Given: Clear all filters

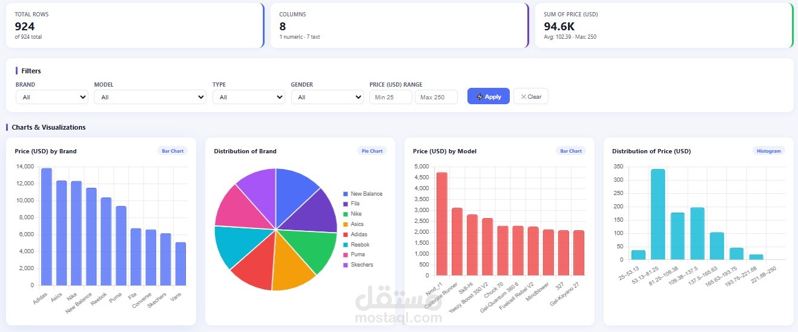Looking at the screenshot, I should pos(531,96).
